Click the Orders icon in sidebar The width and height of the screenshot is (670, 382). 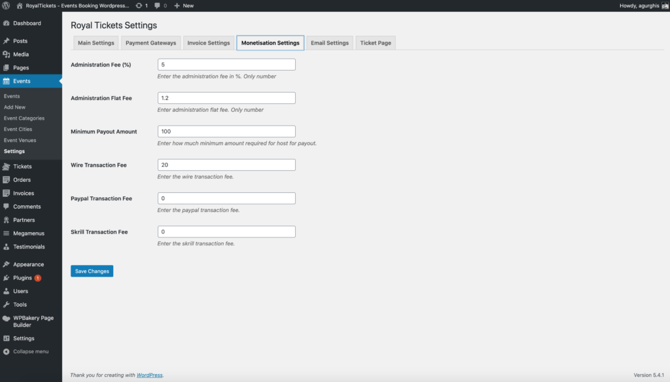click(x=7, y=180)
